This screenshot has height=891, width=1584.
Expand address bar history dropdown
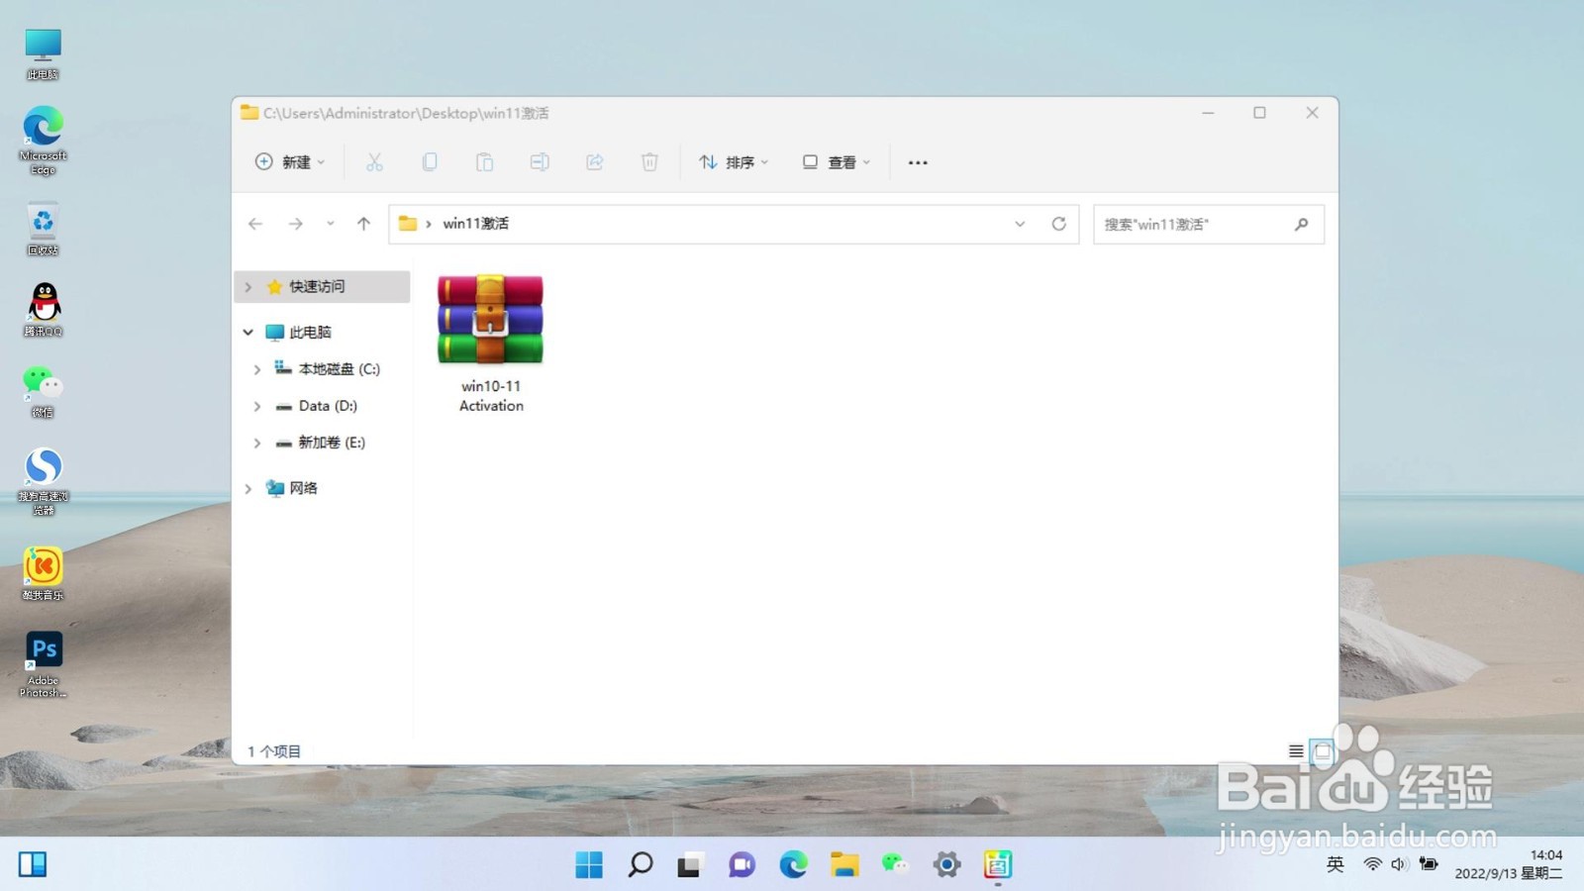pos(1020,224)
